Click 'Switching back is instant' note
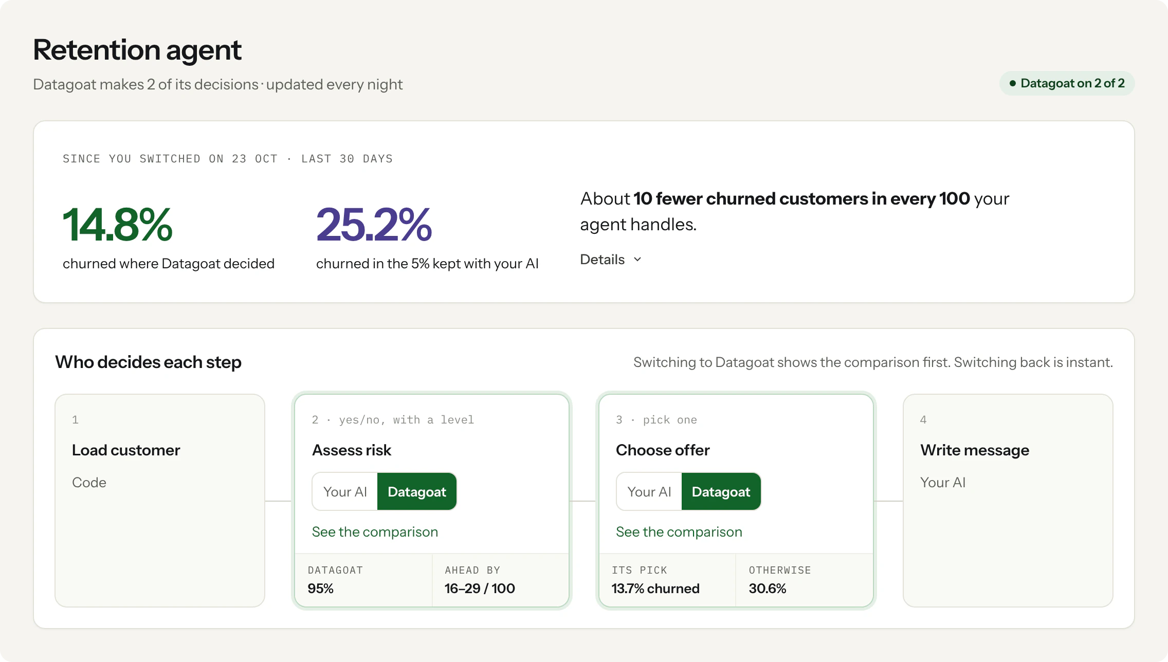This screenshot has height=662, width=1168. (1033, 362)
